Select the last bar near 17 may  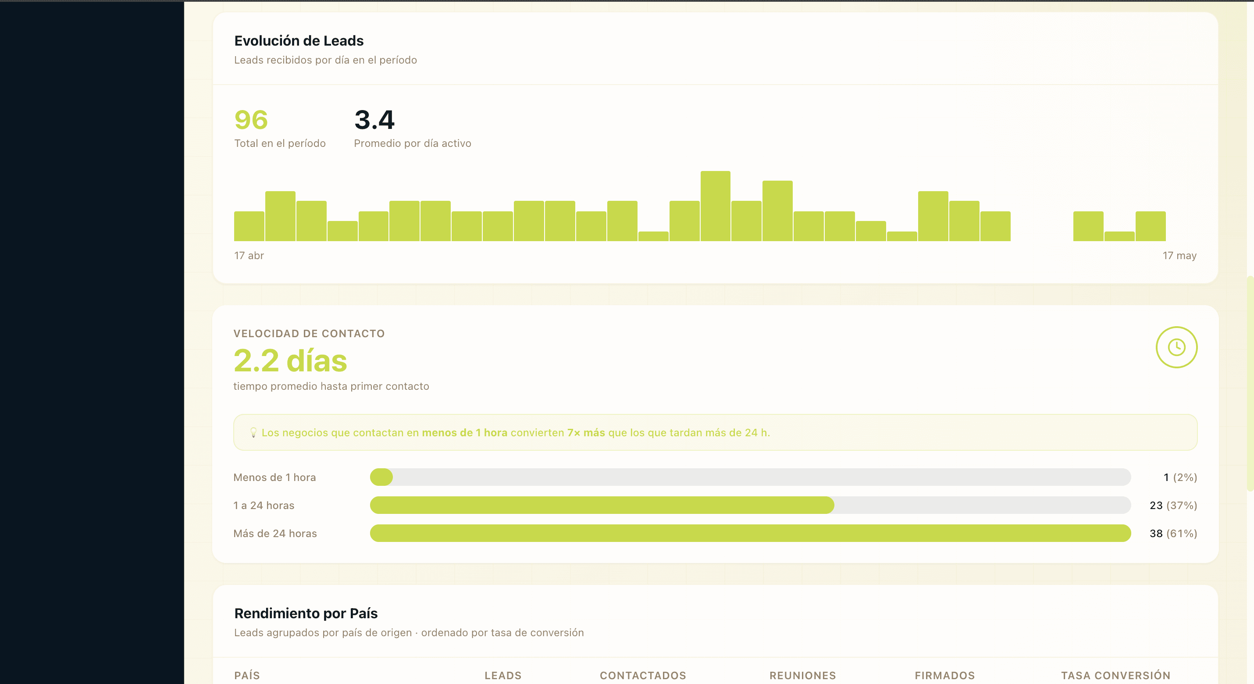click(1151, 226)
